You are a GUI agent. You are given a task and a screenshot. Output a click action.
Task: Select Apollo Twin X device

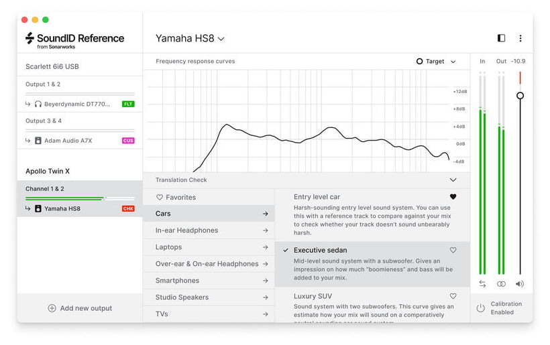tap(48, 171)
